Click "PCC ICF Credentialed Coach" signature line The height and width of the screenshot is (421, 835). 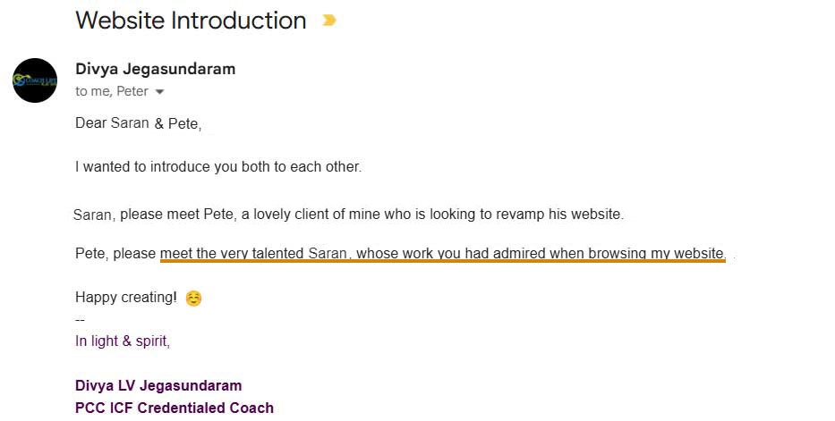click(175, 408)
